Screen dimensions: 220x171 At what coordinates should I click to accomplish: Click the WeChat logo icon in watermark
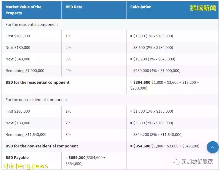pos(175,161)
